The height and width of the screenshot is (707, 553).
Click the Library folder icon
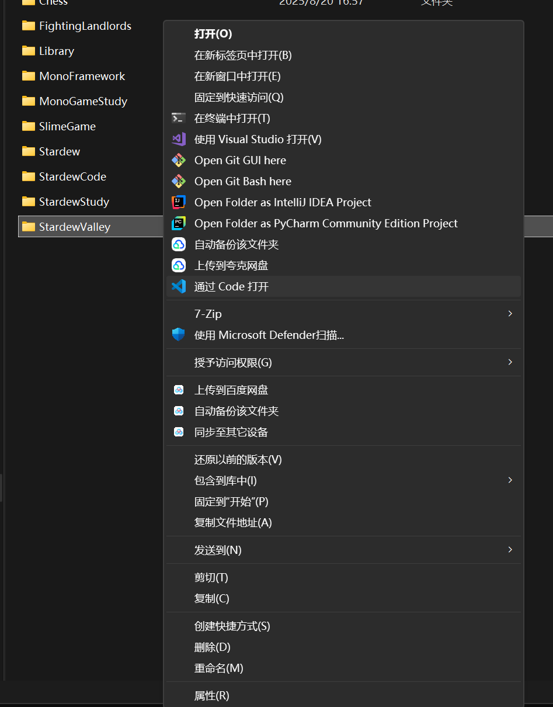point(29,51)
